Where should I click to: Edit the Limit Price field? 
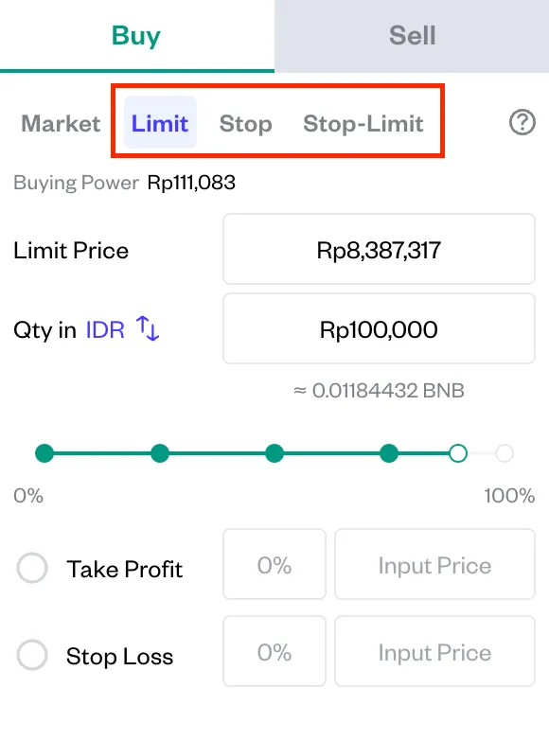pos(379,249)
